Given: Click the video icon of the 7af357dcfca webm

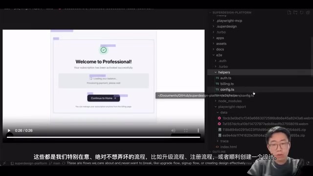Looking at the screenshot, I should click(220, 124).
